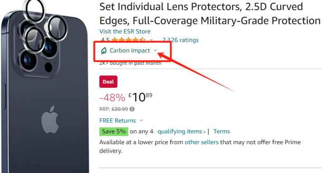This screenshot has width=324, height=173.
Task: Click the red Deal badge
Action: 108,82
